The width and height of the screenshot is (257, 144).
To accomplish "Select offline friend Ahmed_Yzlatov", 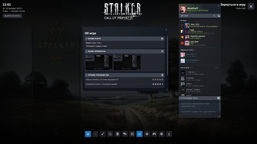I will 200,90.
